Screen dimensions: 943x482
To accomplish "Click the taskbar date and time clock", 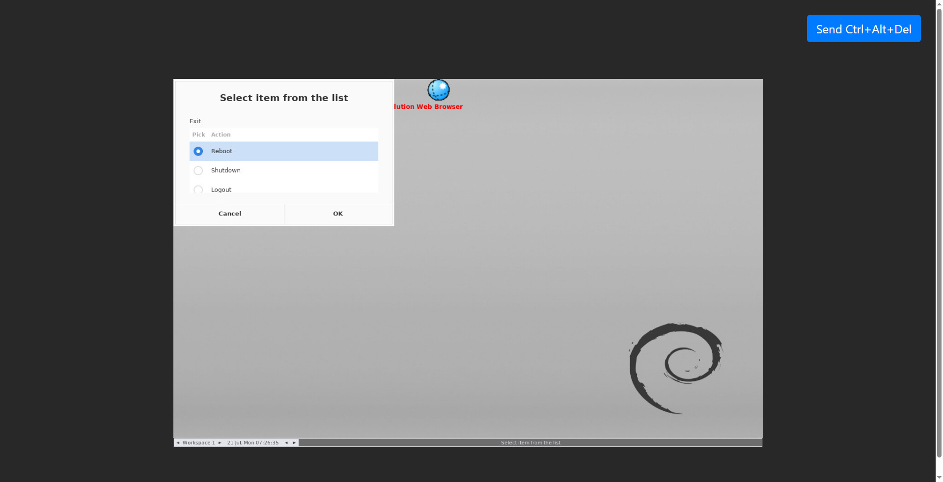I will [252, 443].
